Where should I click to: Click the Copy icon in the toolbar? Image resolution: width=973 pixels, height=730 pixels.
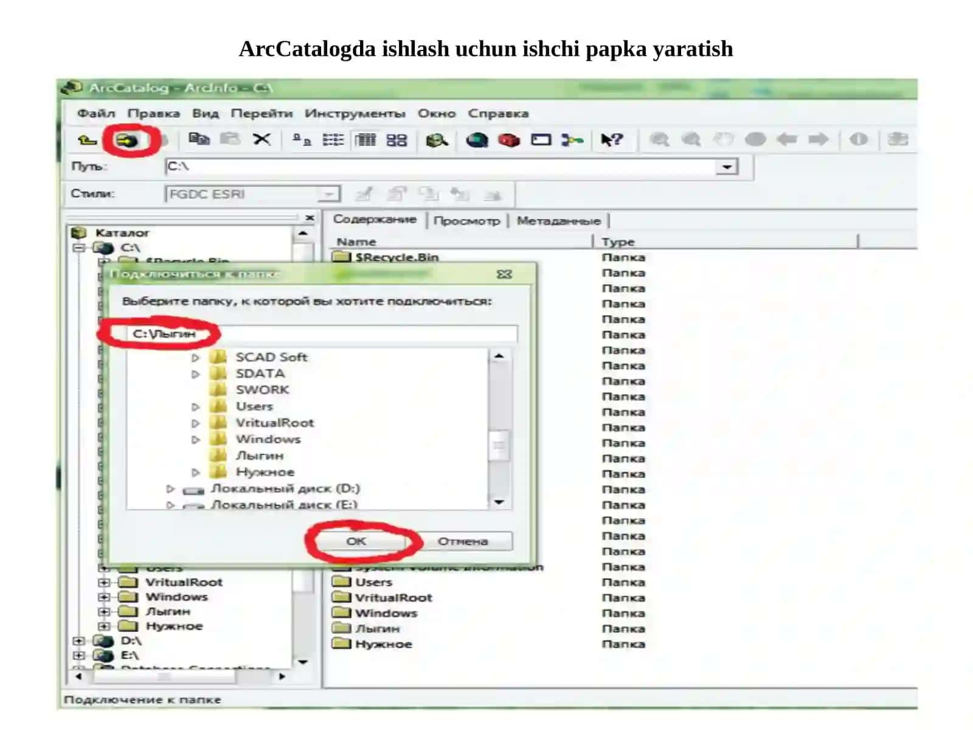[x=199, y=139]
